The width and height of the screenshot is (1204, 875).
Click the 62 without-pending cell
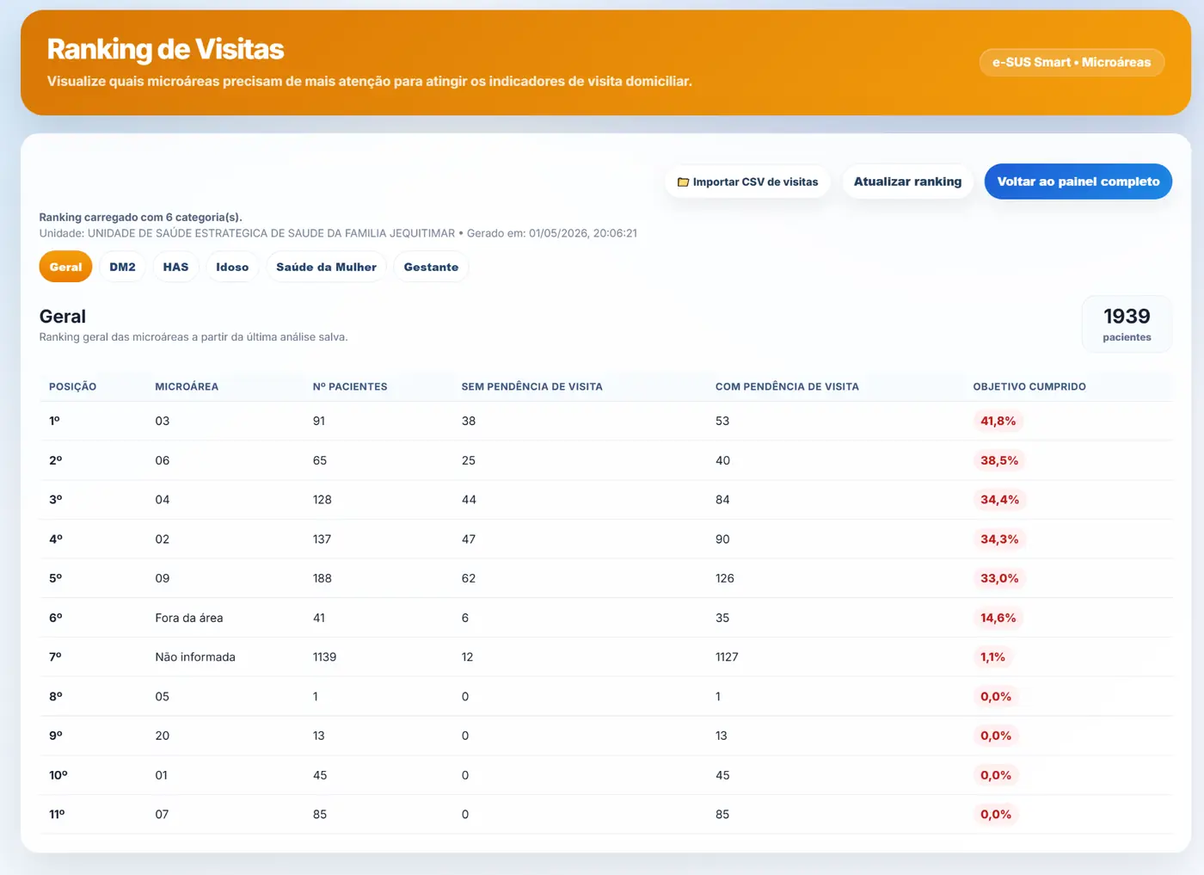469,578
